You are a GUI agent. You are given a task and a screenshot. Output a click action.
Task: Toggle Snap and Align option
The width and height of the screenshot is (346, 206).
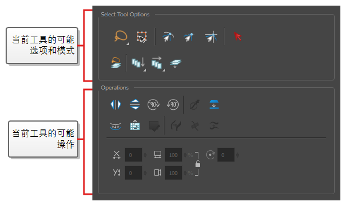coord(189,37)
